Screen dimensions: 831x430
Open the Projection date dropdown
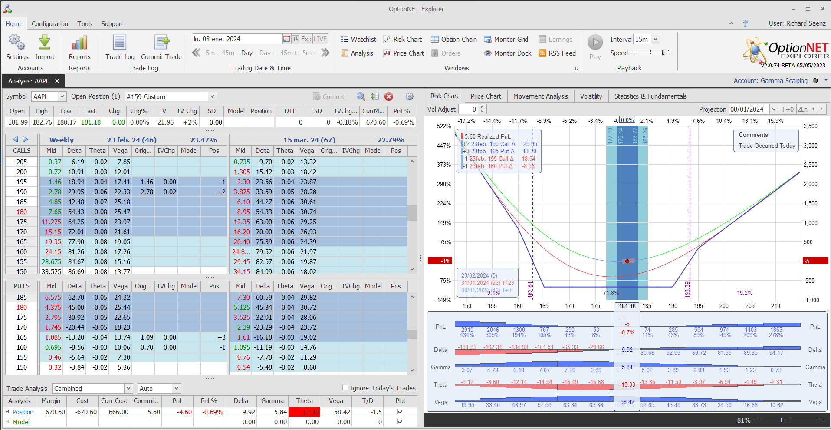[x=774, y=109]
